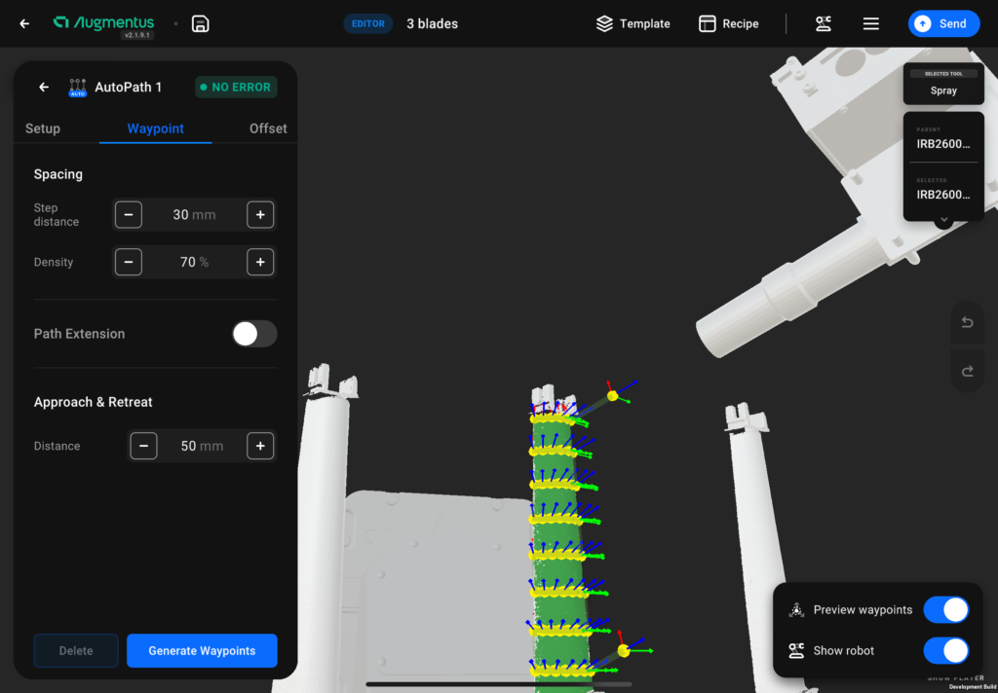Screen dimensions: 998x693
Task: Click the Step distance value field
Action: [194, 214]
